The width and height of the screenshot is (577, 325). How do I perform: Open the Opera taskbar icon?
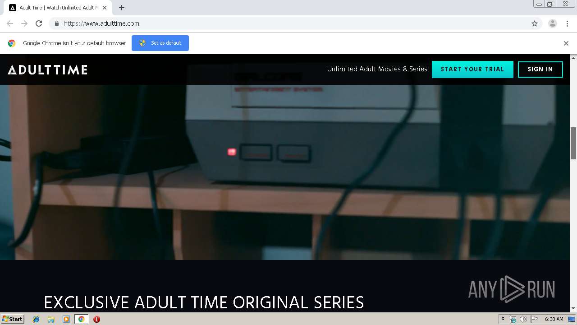(x=96, y=319)
